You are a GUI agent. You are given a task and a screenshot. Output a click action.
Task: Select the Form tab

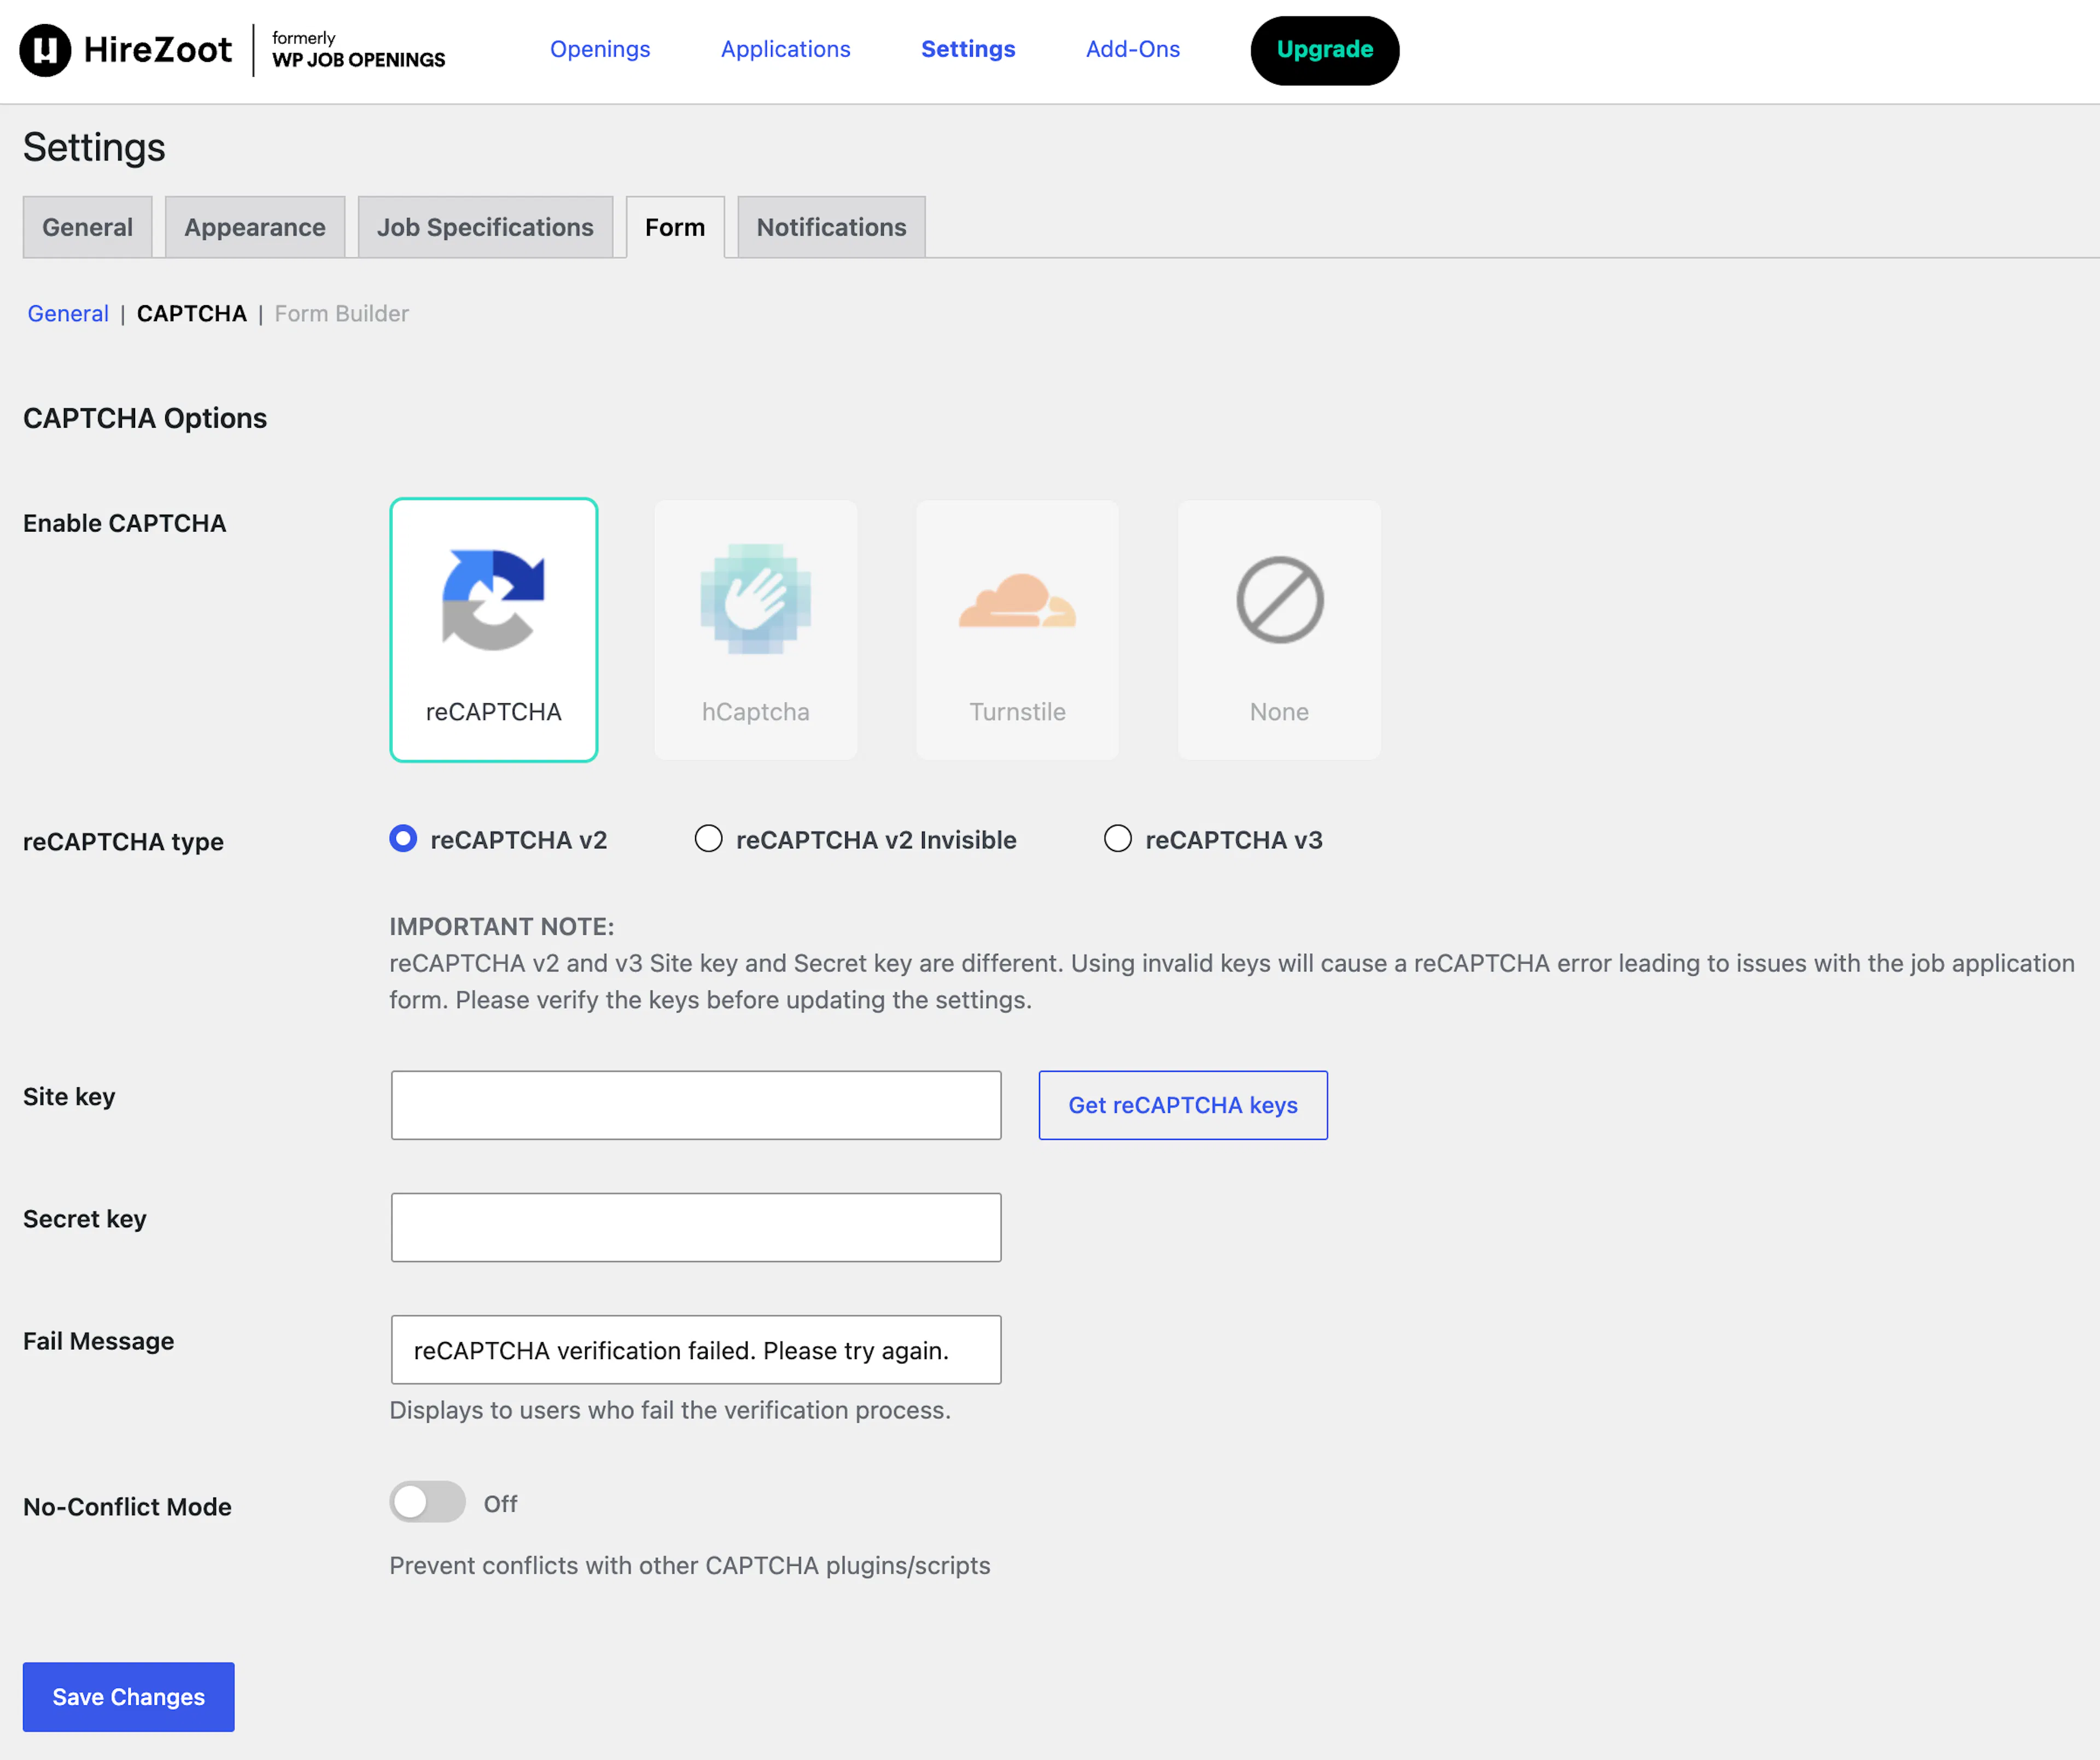[x=675, y=227]
